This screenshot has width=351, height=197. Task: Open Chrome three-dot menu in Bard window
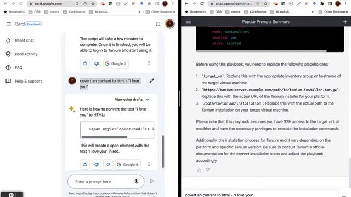click(x=173, y=4)
